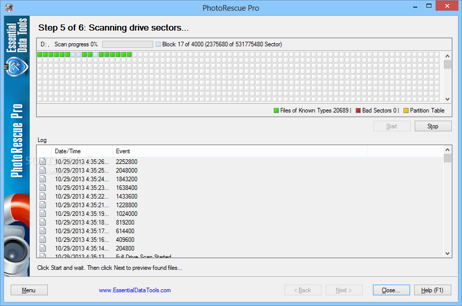
Task: Open the Menu button
Action: pyautogui.click(x=29, y=290)
